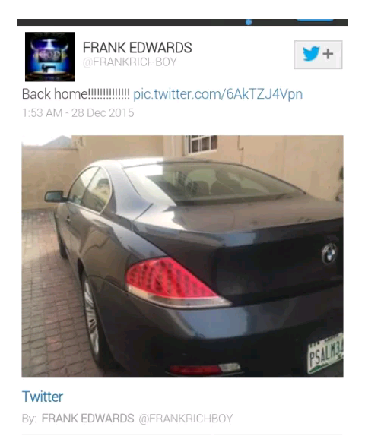Click the PSALM license plate in photo
This screenshot has height=436, width=365.
click(325, 354)
